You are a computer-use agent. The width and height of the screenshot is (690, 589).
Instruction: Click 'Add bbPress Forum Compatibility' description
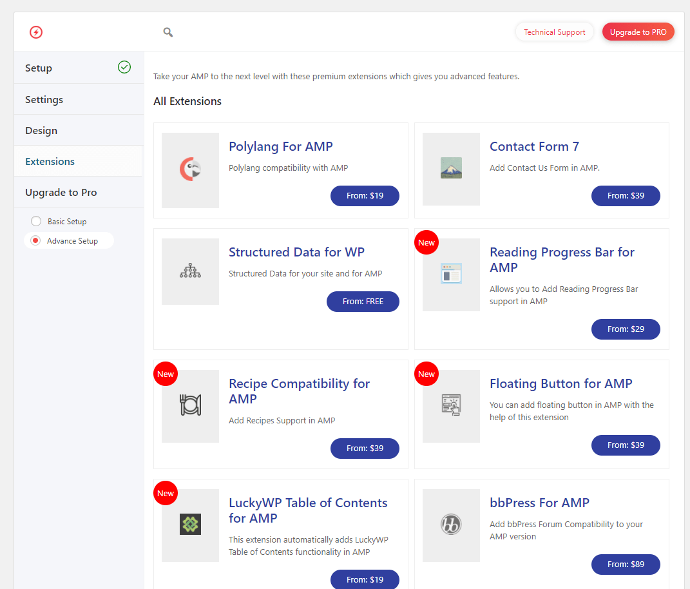coord(566,530)
